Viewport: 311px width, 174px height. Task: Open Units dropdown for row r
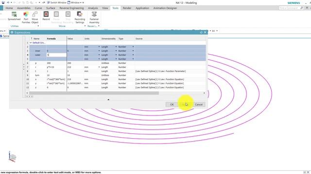pyautogui.click(x=99, y=67)
